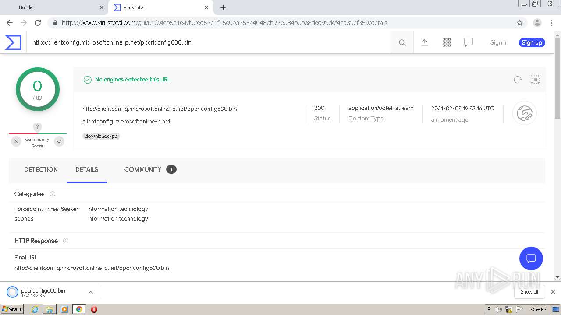
Task: Open media player taskbar icon
Action: [x=64, y=309]
